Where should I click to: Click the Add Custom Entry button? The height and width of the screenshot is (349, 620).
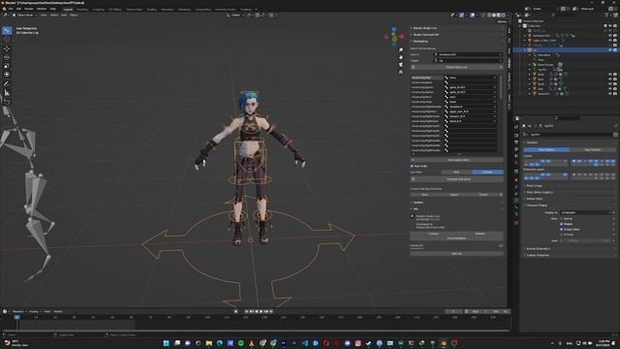458,160
